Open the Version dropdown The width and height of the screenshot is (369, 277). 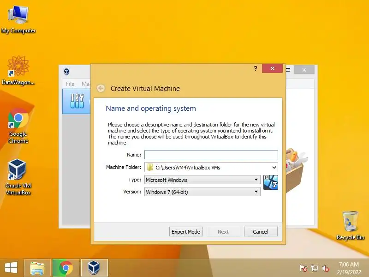[x=202, y=192]
